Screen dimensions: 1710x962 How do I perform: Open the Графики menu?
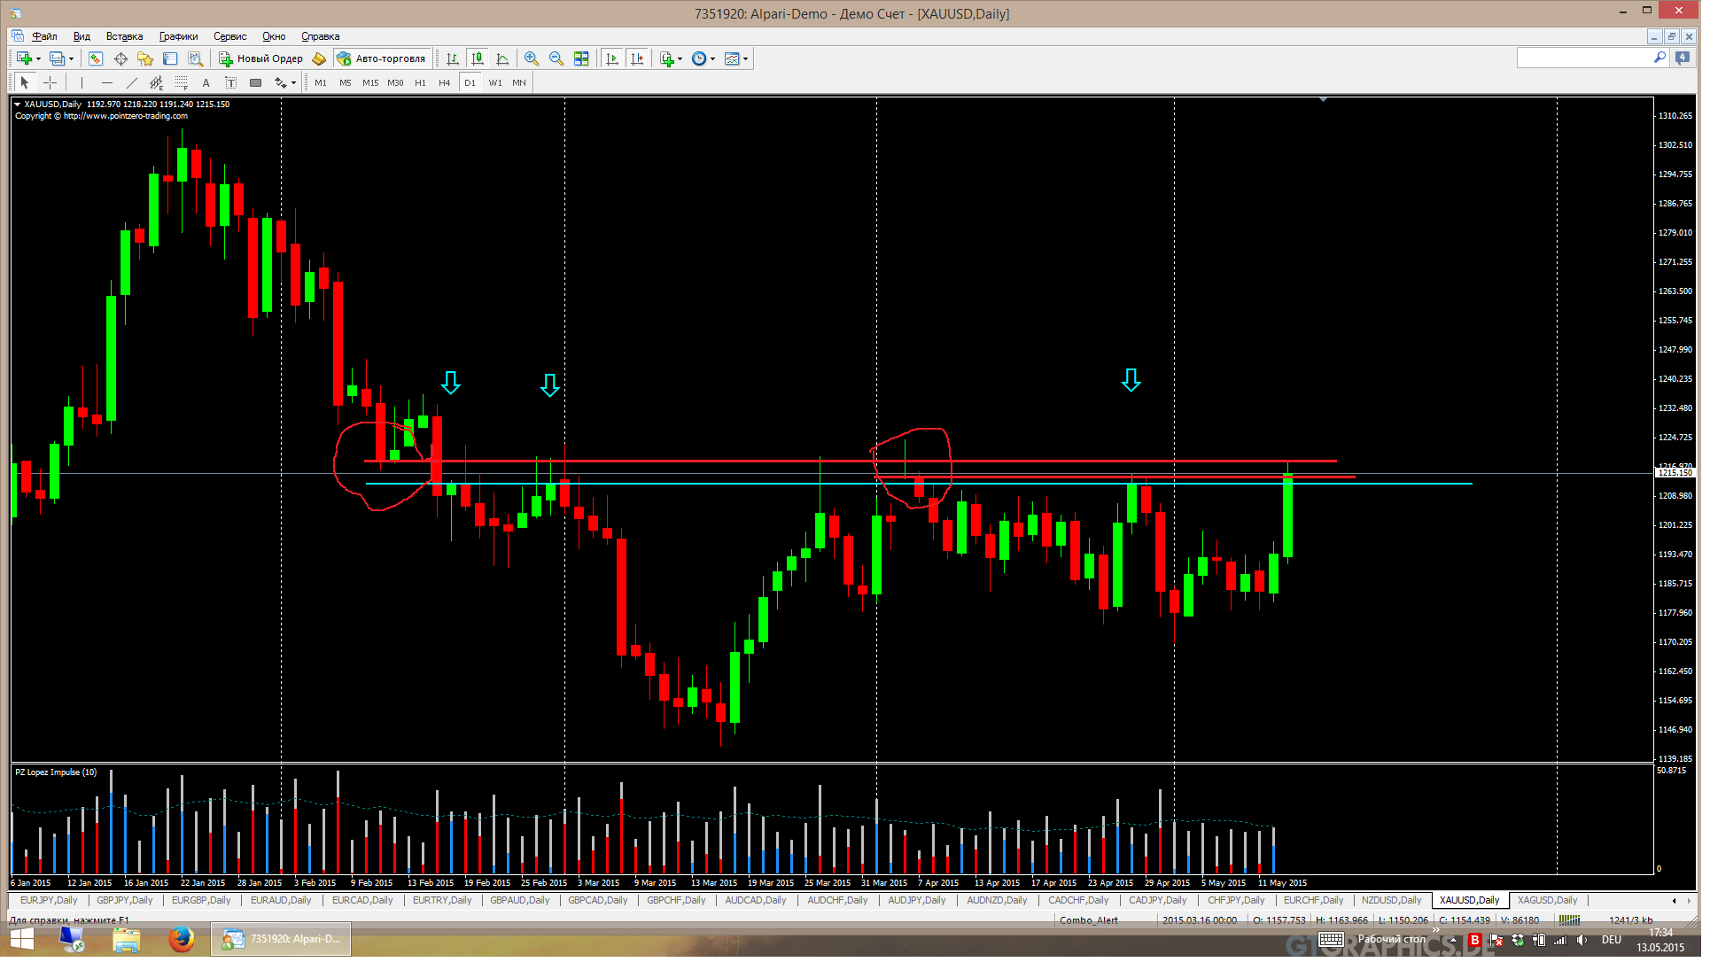click(x=179, y=36)
